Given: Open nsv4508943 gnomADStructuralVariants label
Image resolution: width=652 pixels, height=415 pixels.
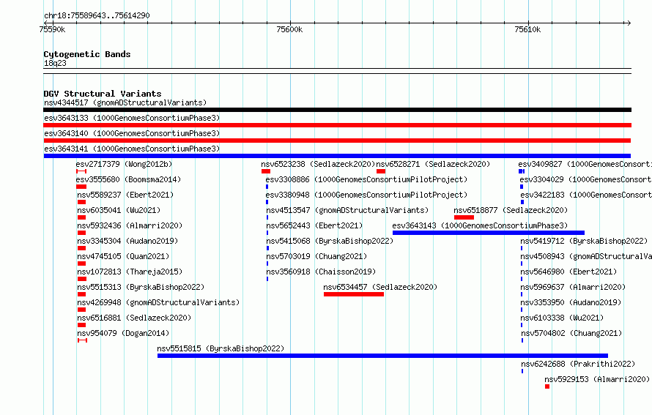Looking at the screenshot, I should point(586,256).
